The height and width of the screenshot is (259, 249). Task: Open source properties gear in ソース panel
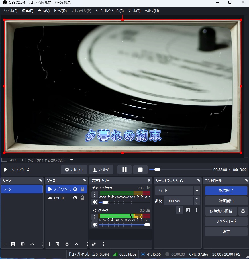point(67,244)
